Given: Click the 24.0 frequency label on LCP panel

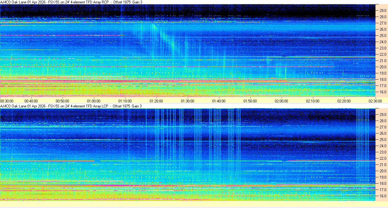Looking at the screenshot, I should click(383, 146).
